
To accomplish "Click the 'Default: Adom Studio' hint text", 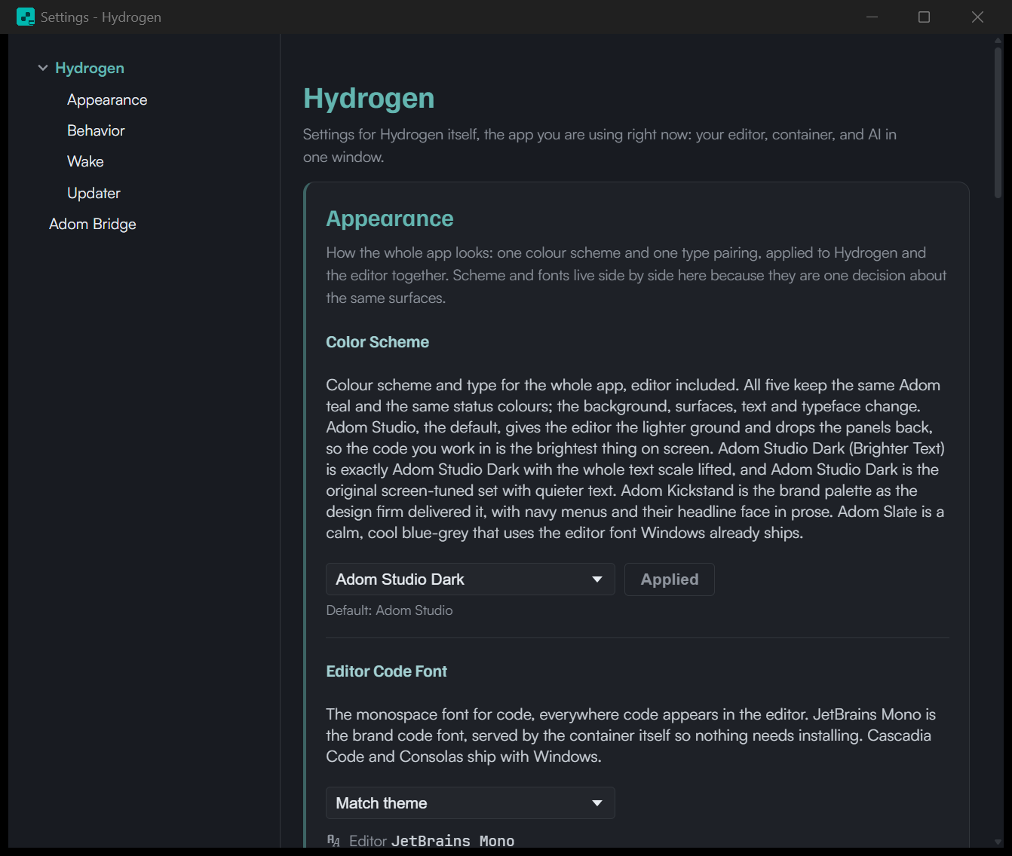I will pos(389,610).
